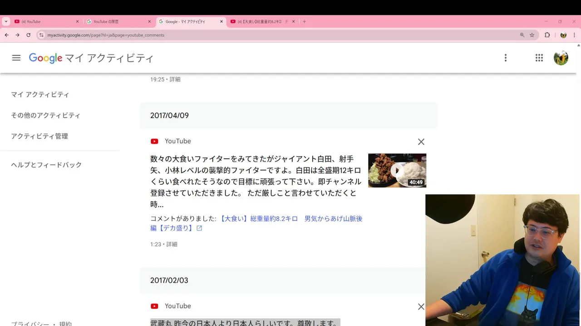Reload the current page
581x326 pixels.
click(x=28, y=35)
